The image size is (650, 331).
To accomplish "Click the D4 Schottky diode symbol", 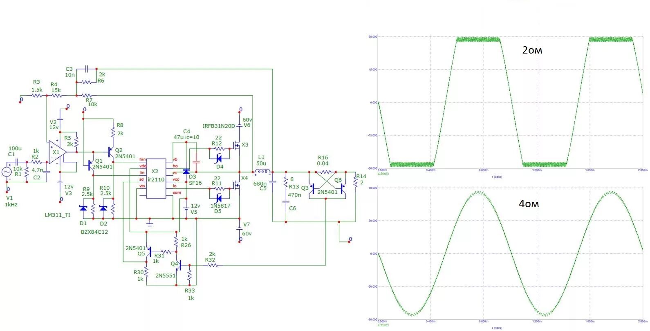I will tap(219, 159).
